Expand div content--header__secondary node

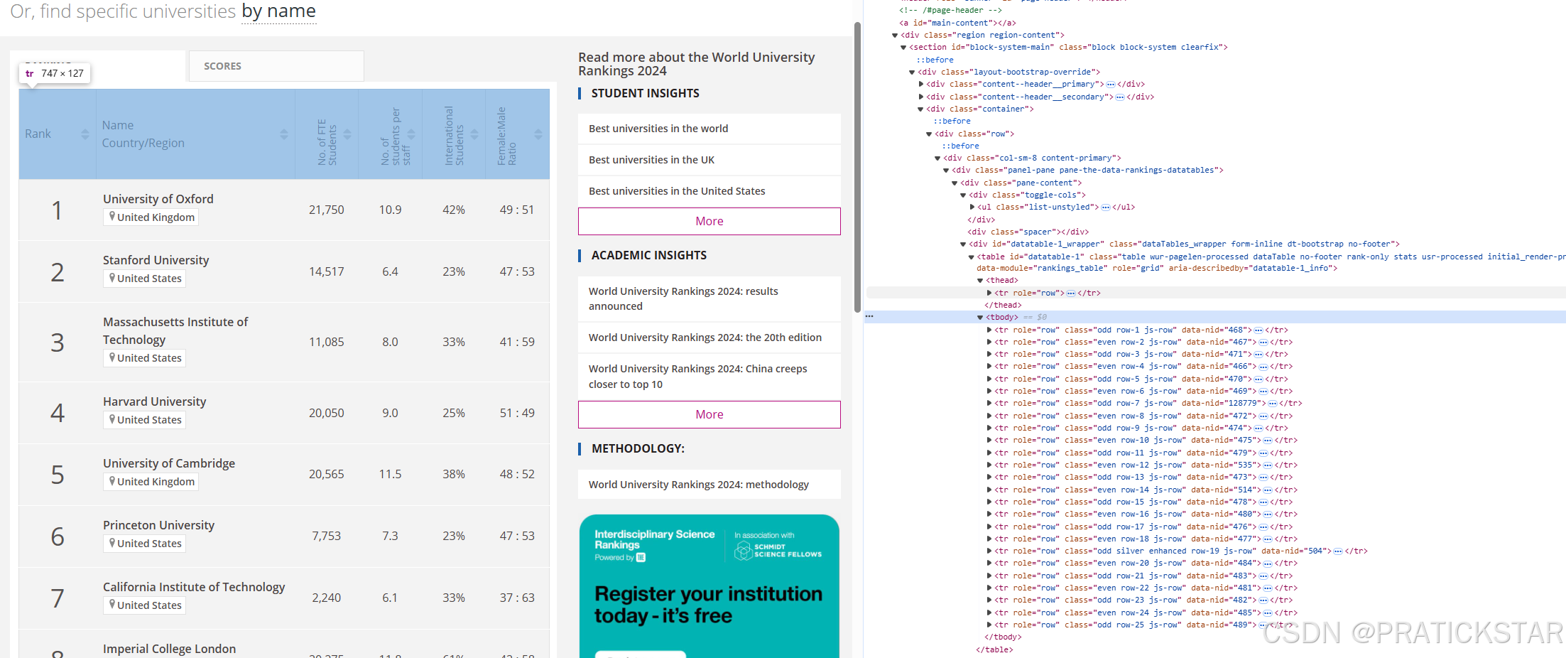921,97
